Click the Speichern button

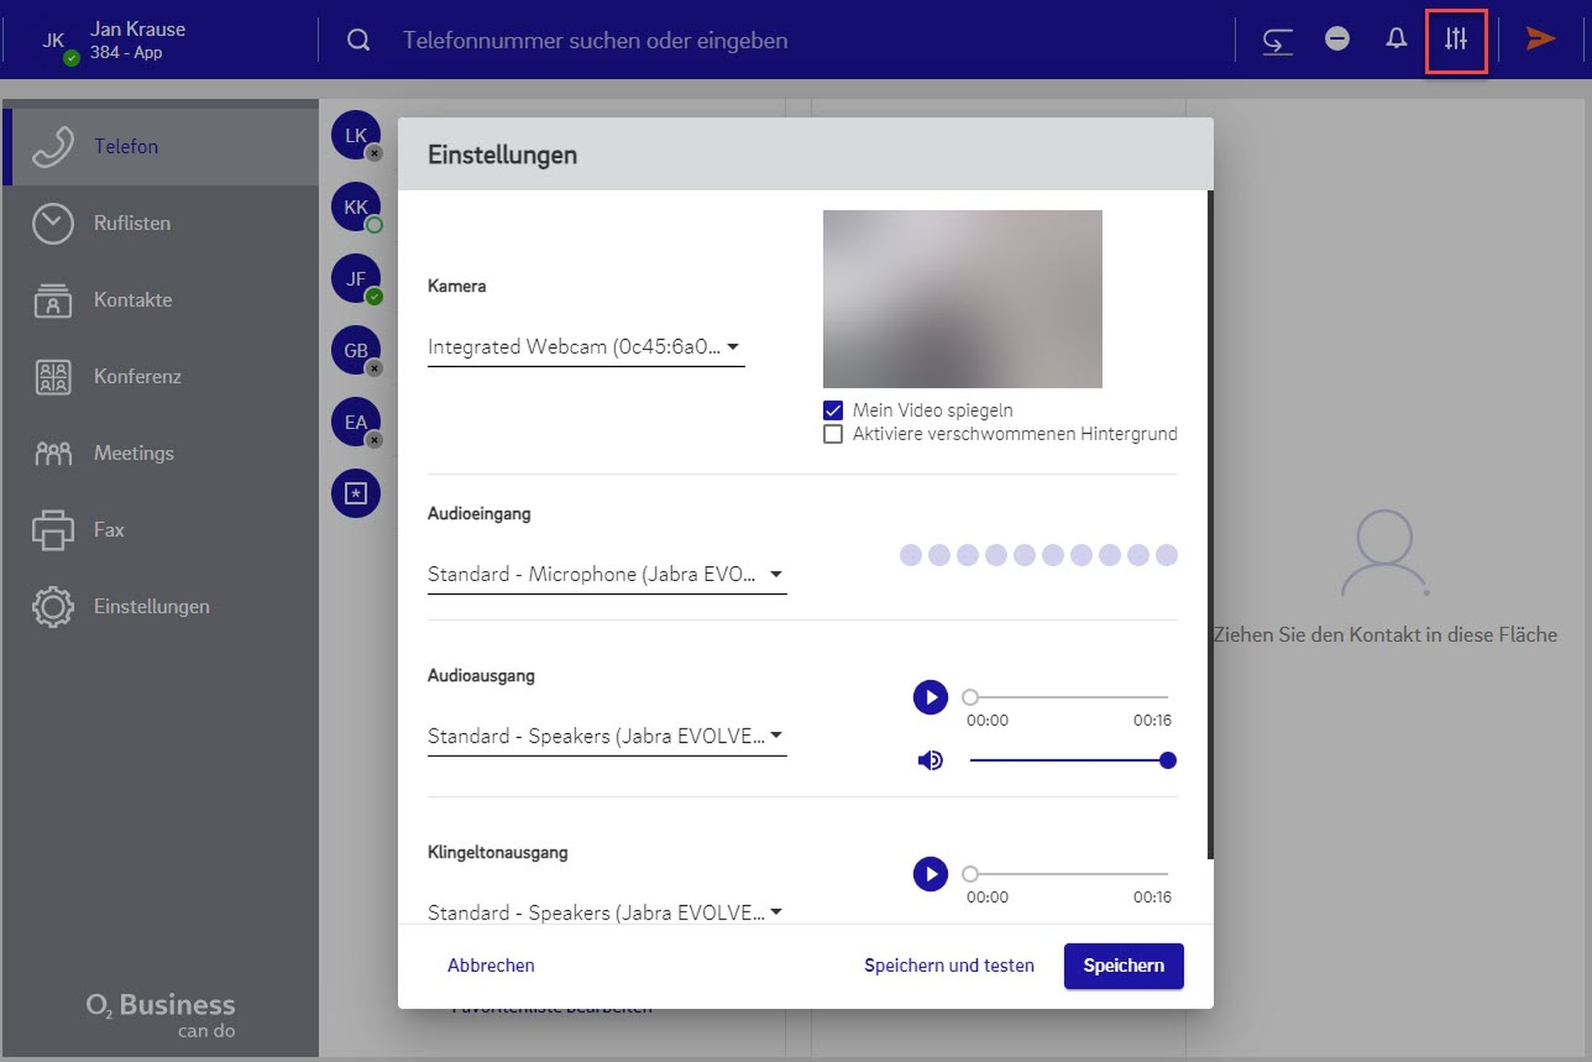tap(1123, 966)
